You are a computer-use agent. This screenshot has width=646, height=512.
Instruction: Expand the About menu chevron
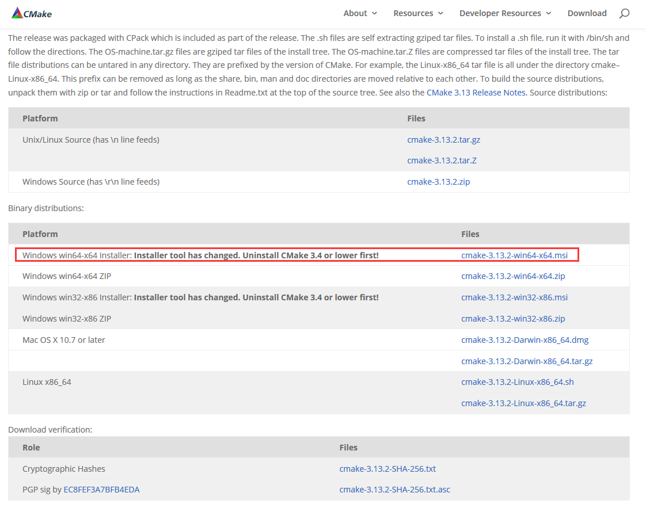(374, 14)
